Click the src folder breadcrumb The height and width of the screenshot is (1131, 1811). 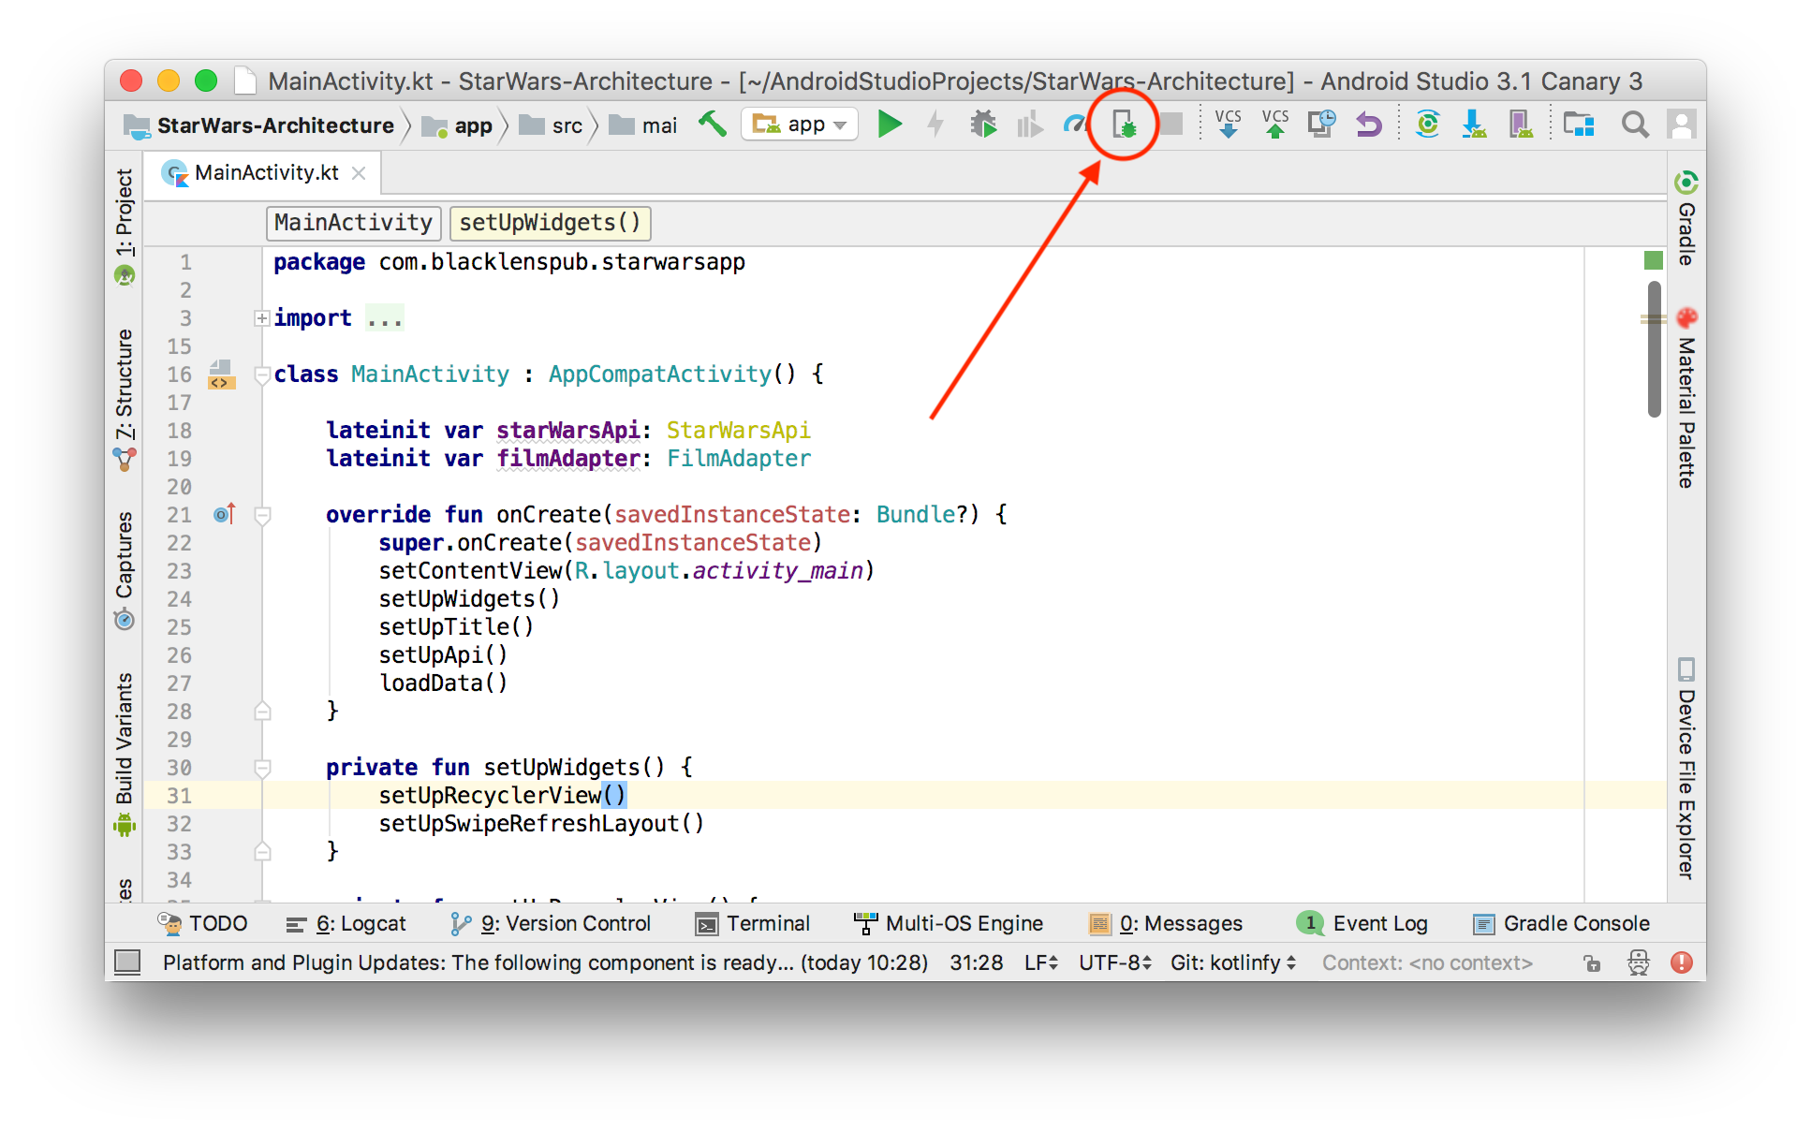(x=552, y=125)
